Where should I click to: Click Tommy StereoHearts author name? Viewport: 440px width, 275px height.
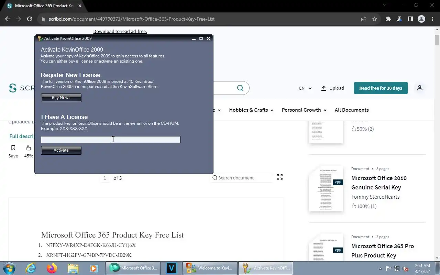375,197
